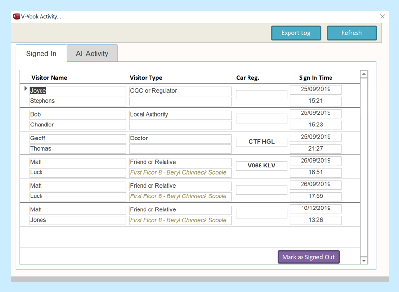This screenshot has height=292, width=399.
Task: Select the Bob first name field
Action: tap(78, 115)
